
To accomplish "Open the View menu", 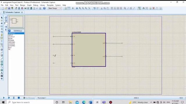I will (x=12, y=5).
